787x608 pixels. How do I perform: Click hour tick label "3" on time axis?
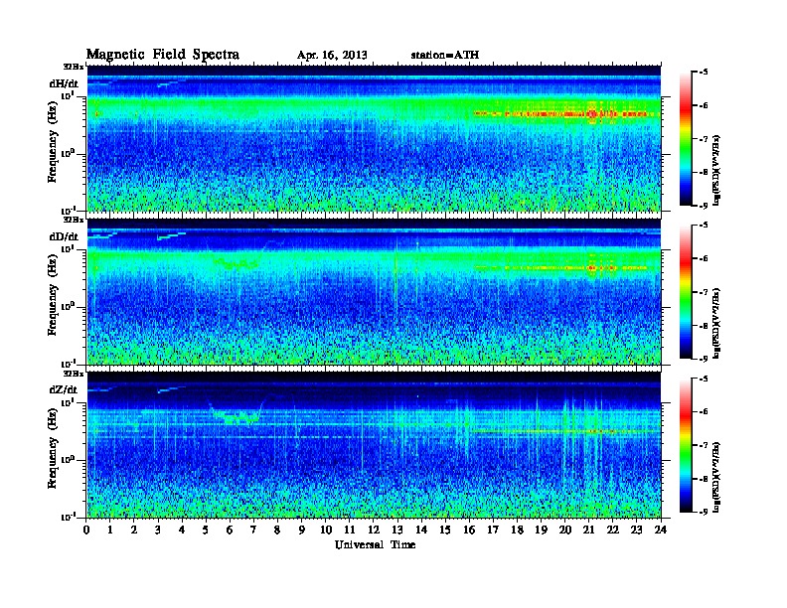(158, 530)
